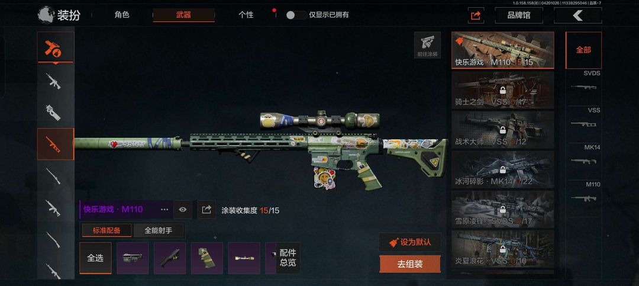Toggle 仅显示已拥有 switch
This screenshot has height=286, width=639.
[295, 15]
